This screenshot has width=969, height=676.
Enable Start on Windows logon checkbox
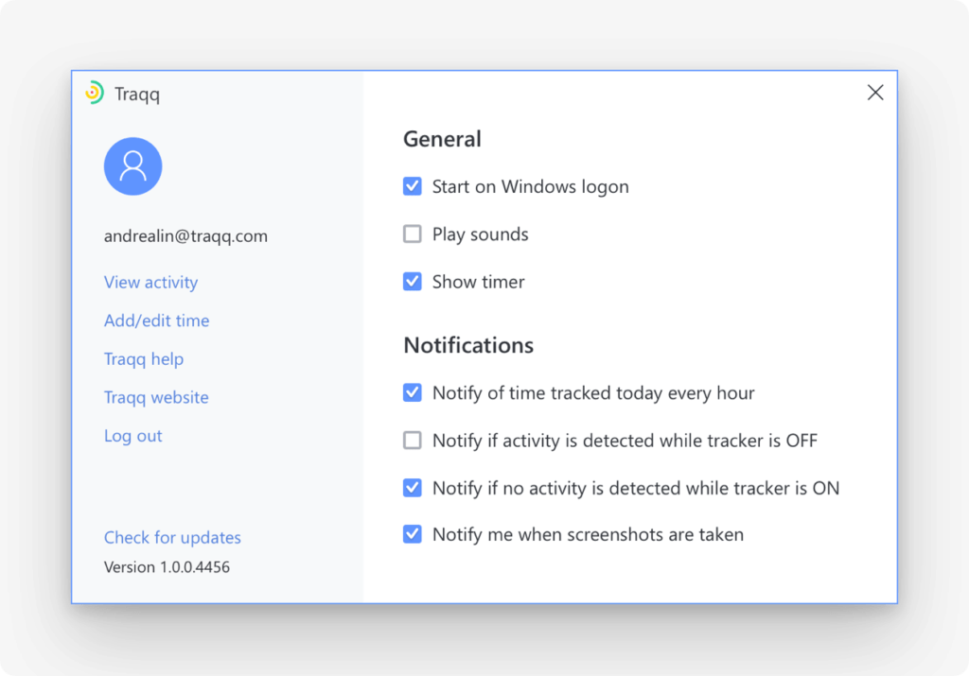pos(413,186)
